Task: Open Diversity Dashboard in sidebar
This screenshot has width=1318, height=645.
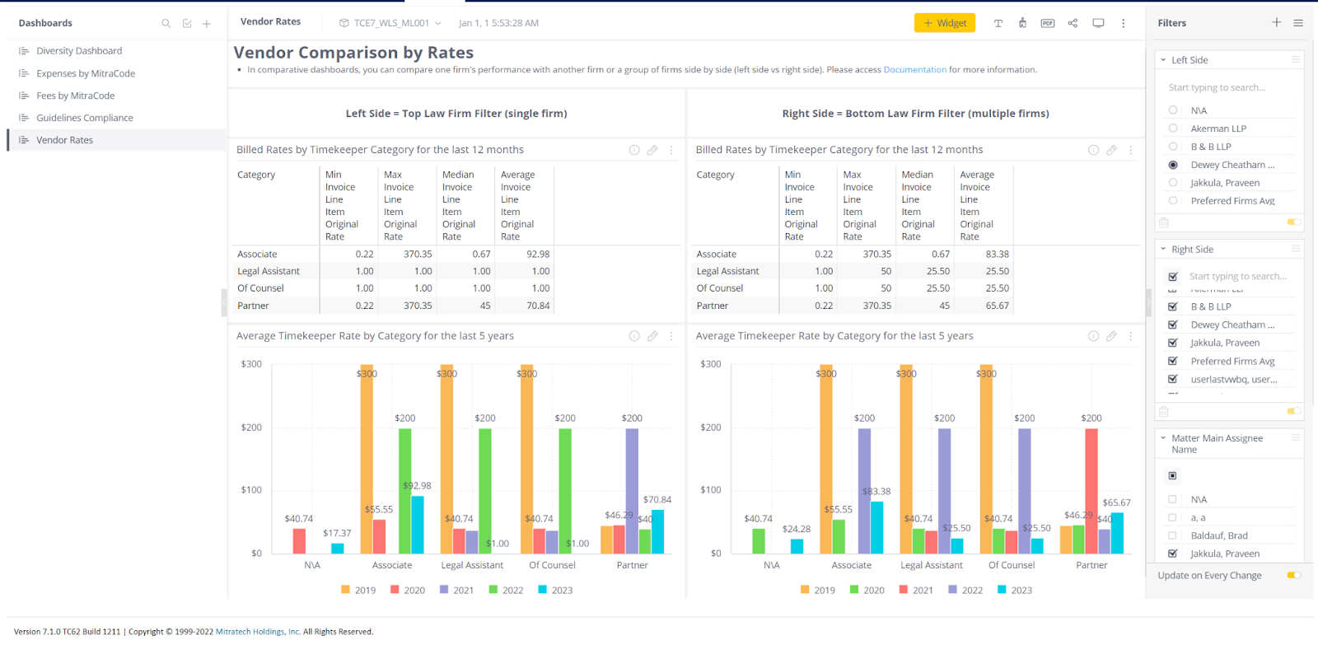Action: [79, 51]
